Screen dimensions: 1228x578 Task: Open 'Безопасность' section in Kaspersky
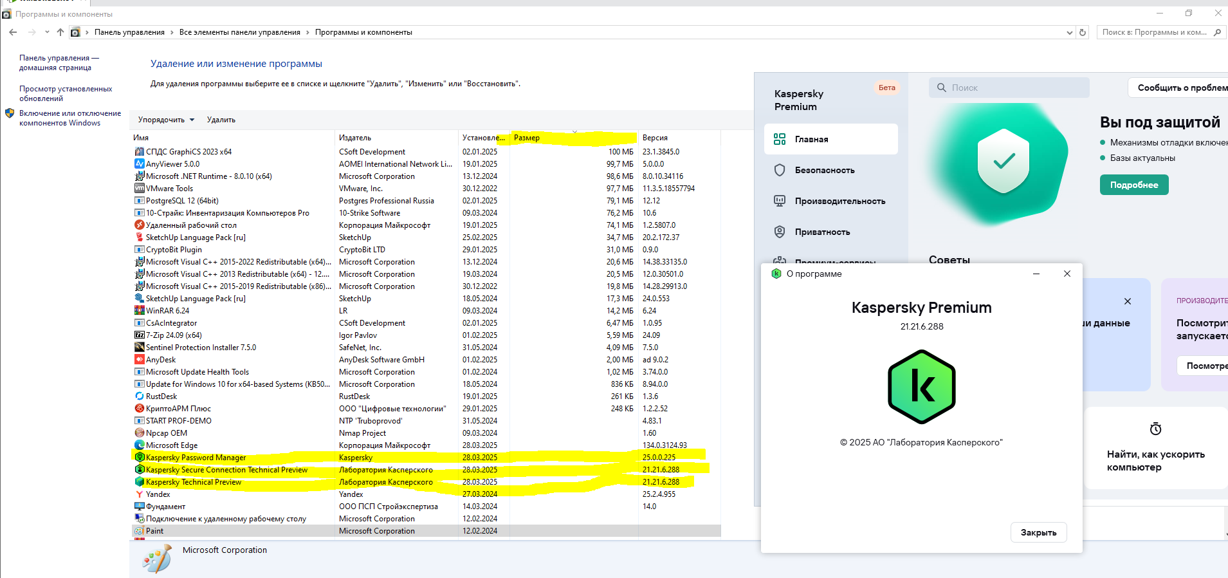tap(830, 170)
